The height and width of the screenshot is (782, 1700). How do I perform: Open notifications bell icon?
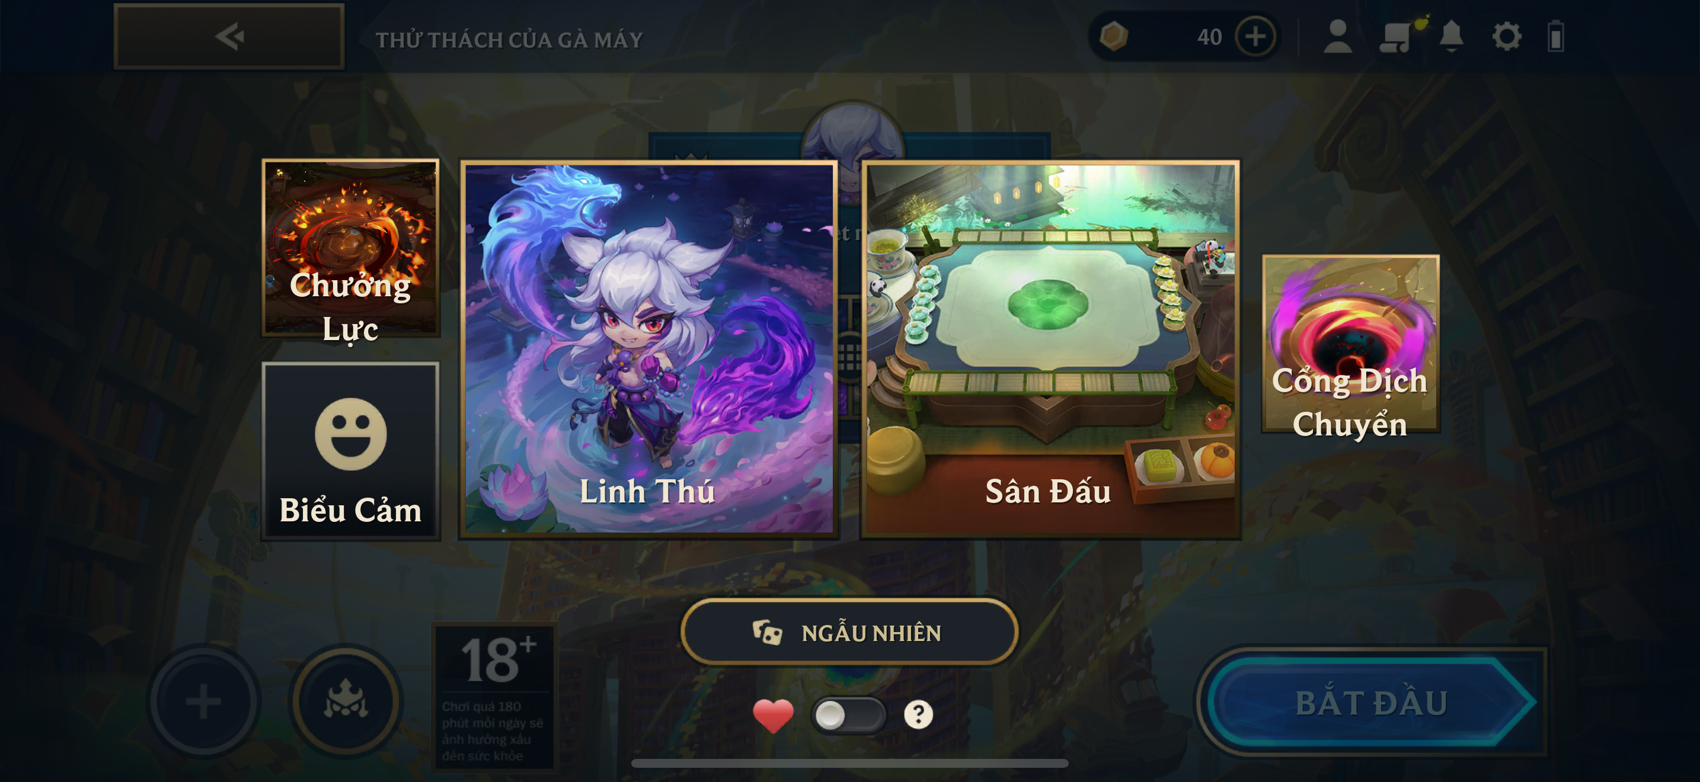coord(1451,36)
